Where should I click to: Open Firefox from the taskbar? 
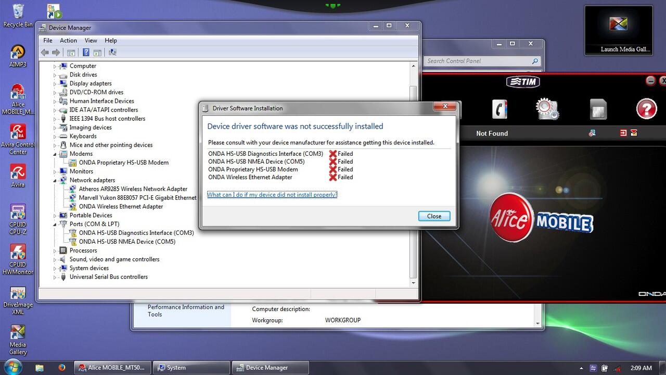[62, 367]
